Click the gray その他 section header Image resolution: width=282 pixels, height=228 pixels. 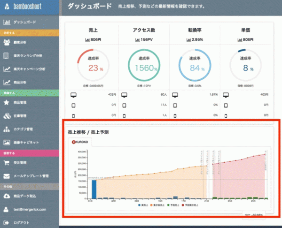point(30,187)
